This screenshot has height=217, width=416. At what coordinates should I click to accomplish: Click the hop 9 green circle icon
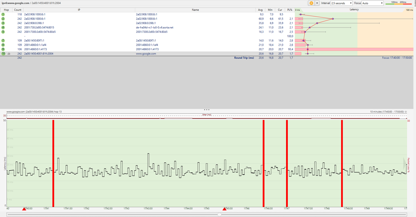click(x=3, y=49)
